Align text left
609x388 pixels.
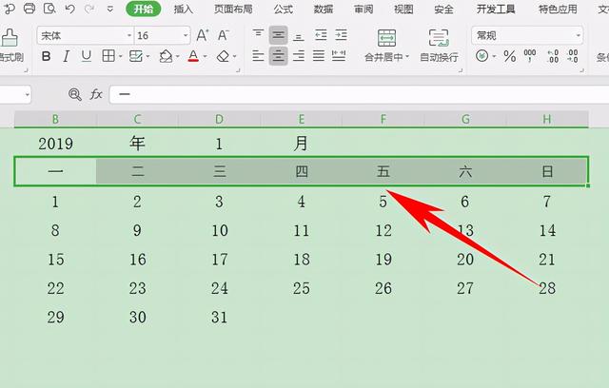(258, 56)
